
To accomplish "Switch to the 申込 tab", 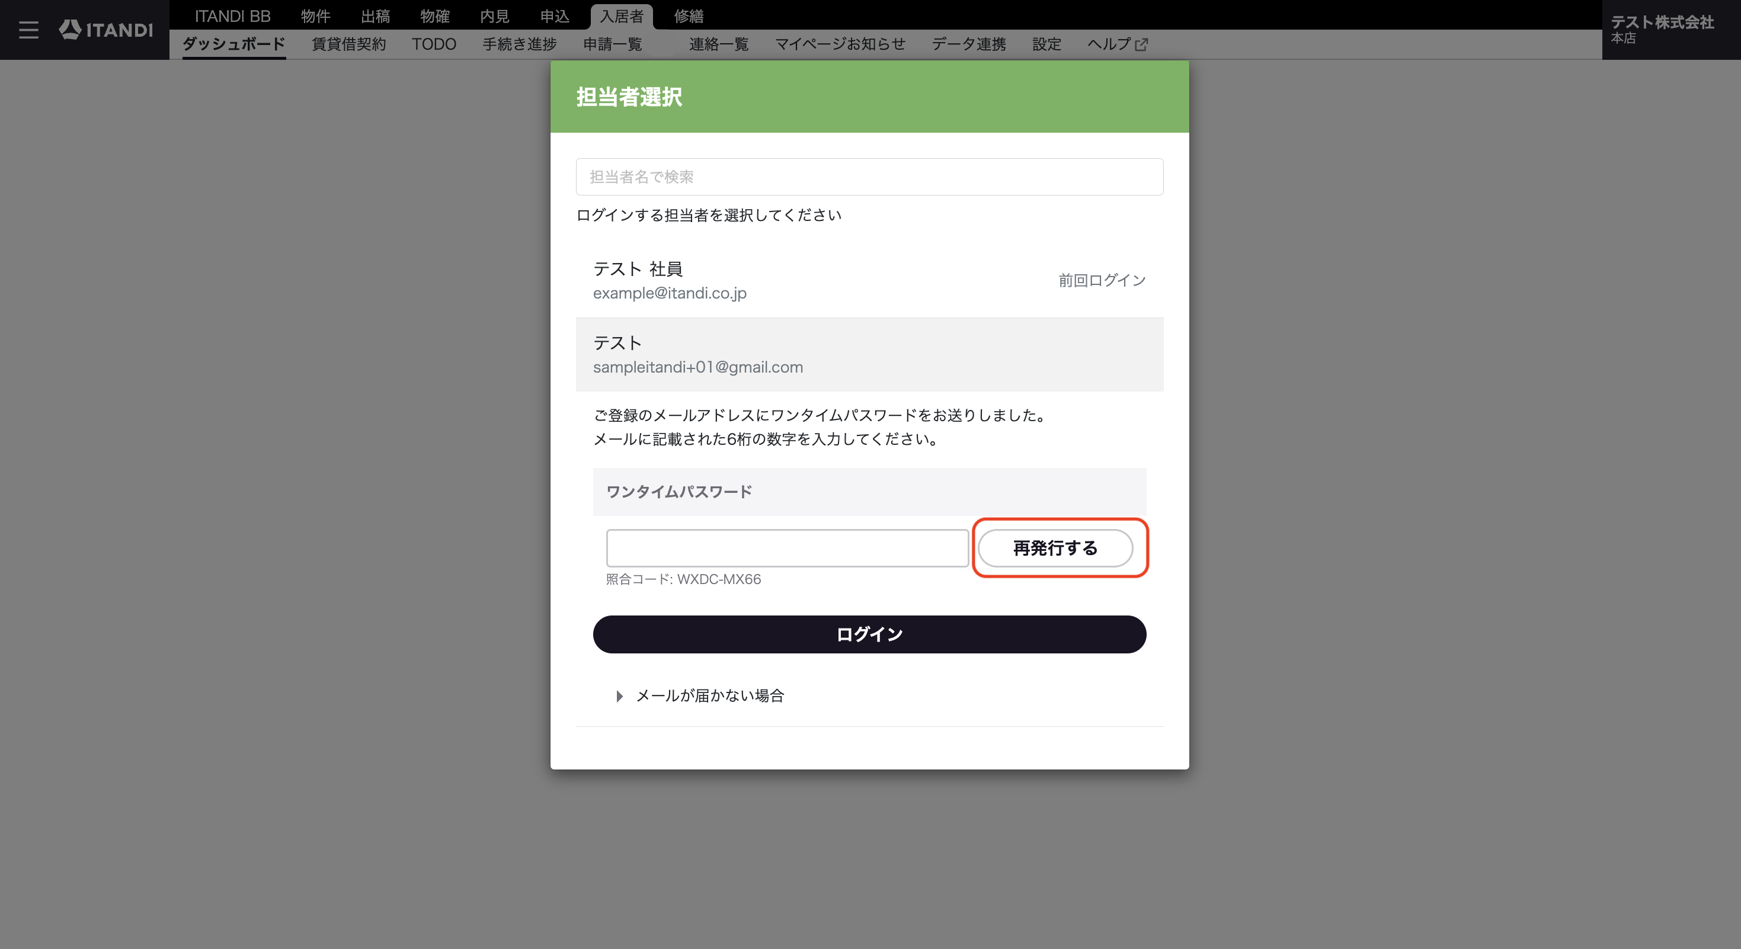I will 555,16.
